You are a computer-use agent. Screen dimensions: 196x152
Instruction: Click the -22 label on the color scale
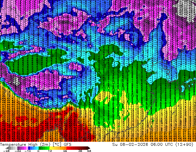click(18, 151)
